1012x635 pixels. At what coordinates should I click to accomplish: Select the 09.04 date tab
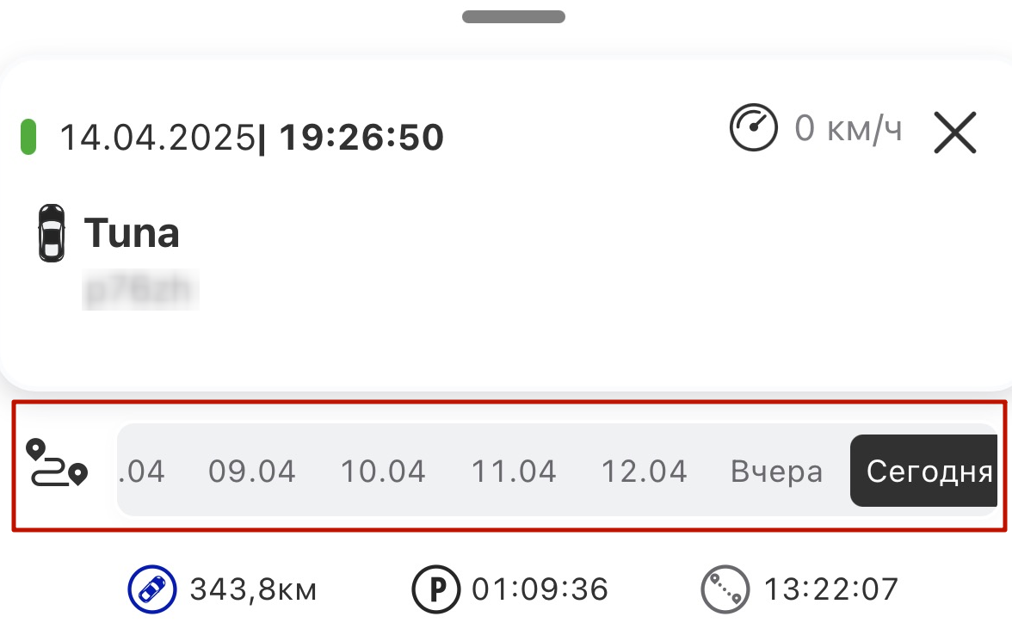(x=251, y=472)
